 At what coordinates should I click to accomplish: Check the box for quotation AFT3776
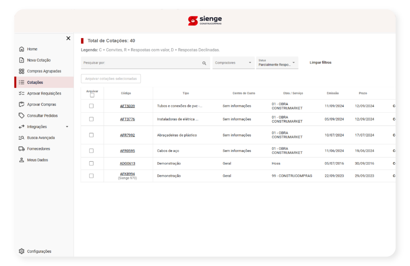click(x=91, y=119)
